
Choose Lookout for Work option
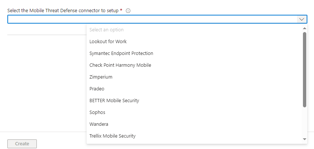[108, 41]
